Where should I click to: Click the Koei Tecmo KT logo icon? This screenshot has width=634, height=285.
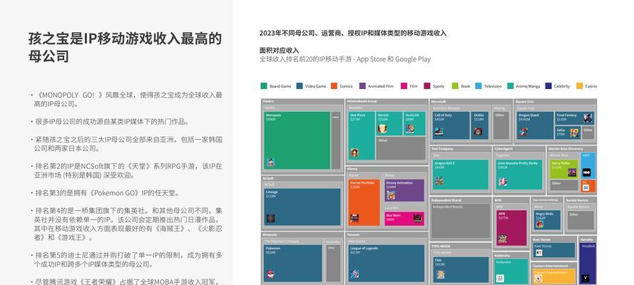(x=538, y=253)
